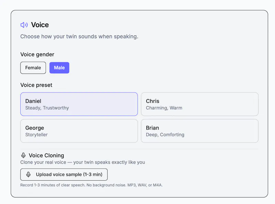Upload a voice sample (1-3 min)
This screenshot has height=204, width=275.
64,174
